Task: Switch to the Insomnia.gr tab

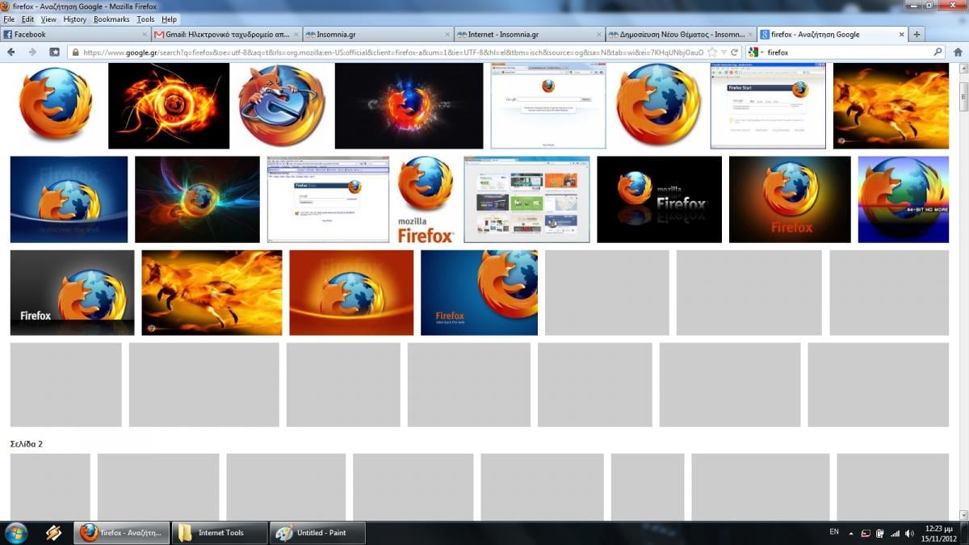Action: click(378, 35)
